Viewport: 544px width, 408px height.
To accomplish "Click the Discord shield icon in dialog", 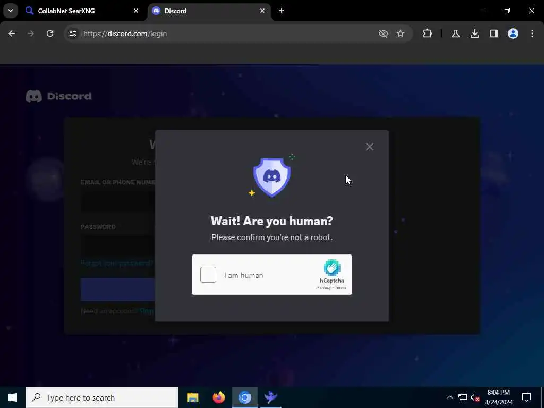I will (271, 176).
